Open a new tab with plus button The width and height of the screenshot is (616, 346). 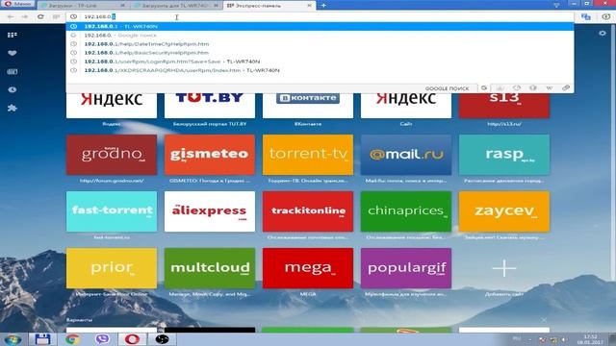pyautogui.click(x=323, y=6)
